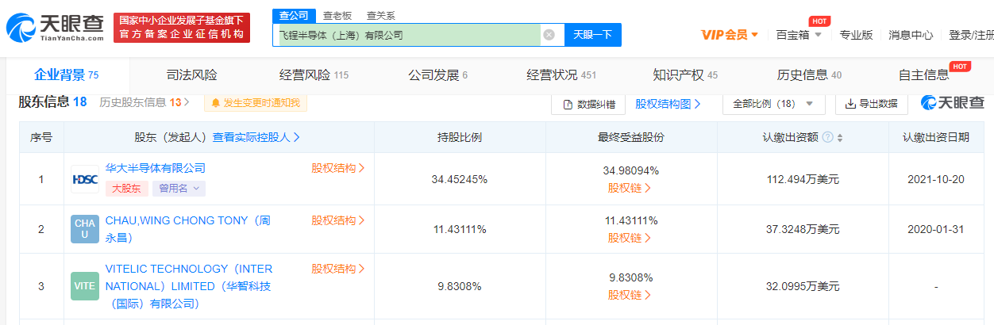Open the 专业版 link

point(856,35)
